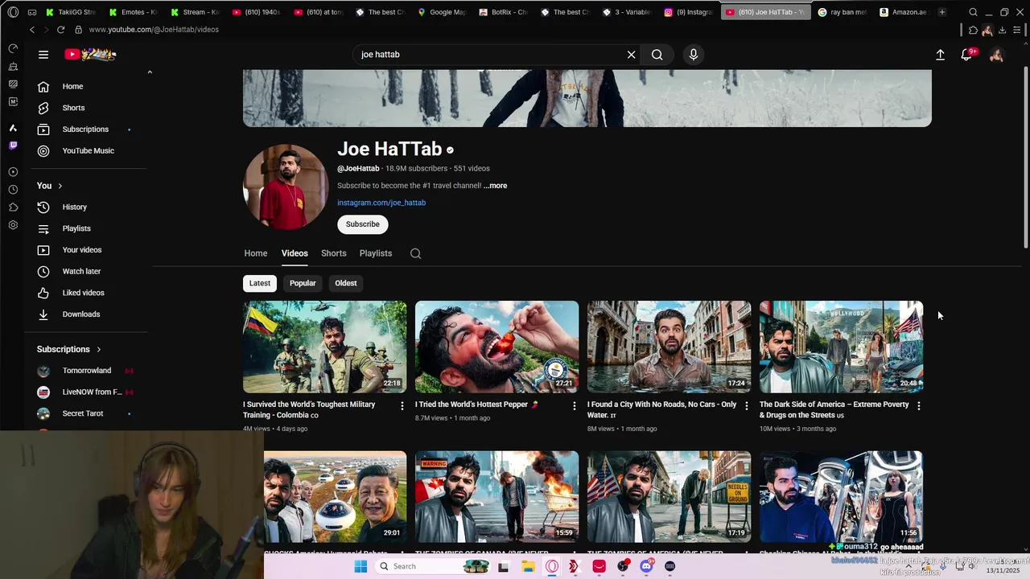Image resolution: width=1030 pixels, height=579 pixels.
Task: Open the Opera menu icon
Action: [x=13, y=12]
